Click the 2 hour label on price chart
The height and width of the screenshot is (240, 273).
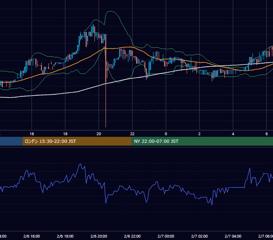click(x=200, y=134)
